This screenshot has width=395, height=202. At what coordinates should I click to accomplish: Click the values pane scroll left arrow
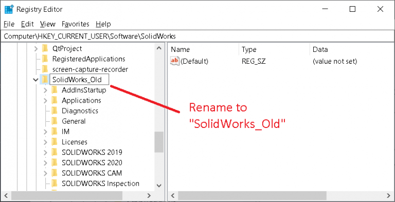[x=173, y=195]
